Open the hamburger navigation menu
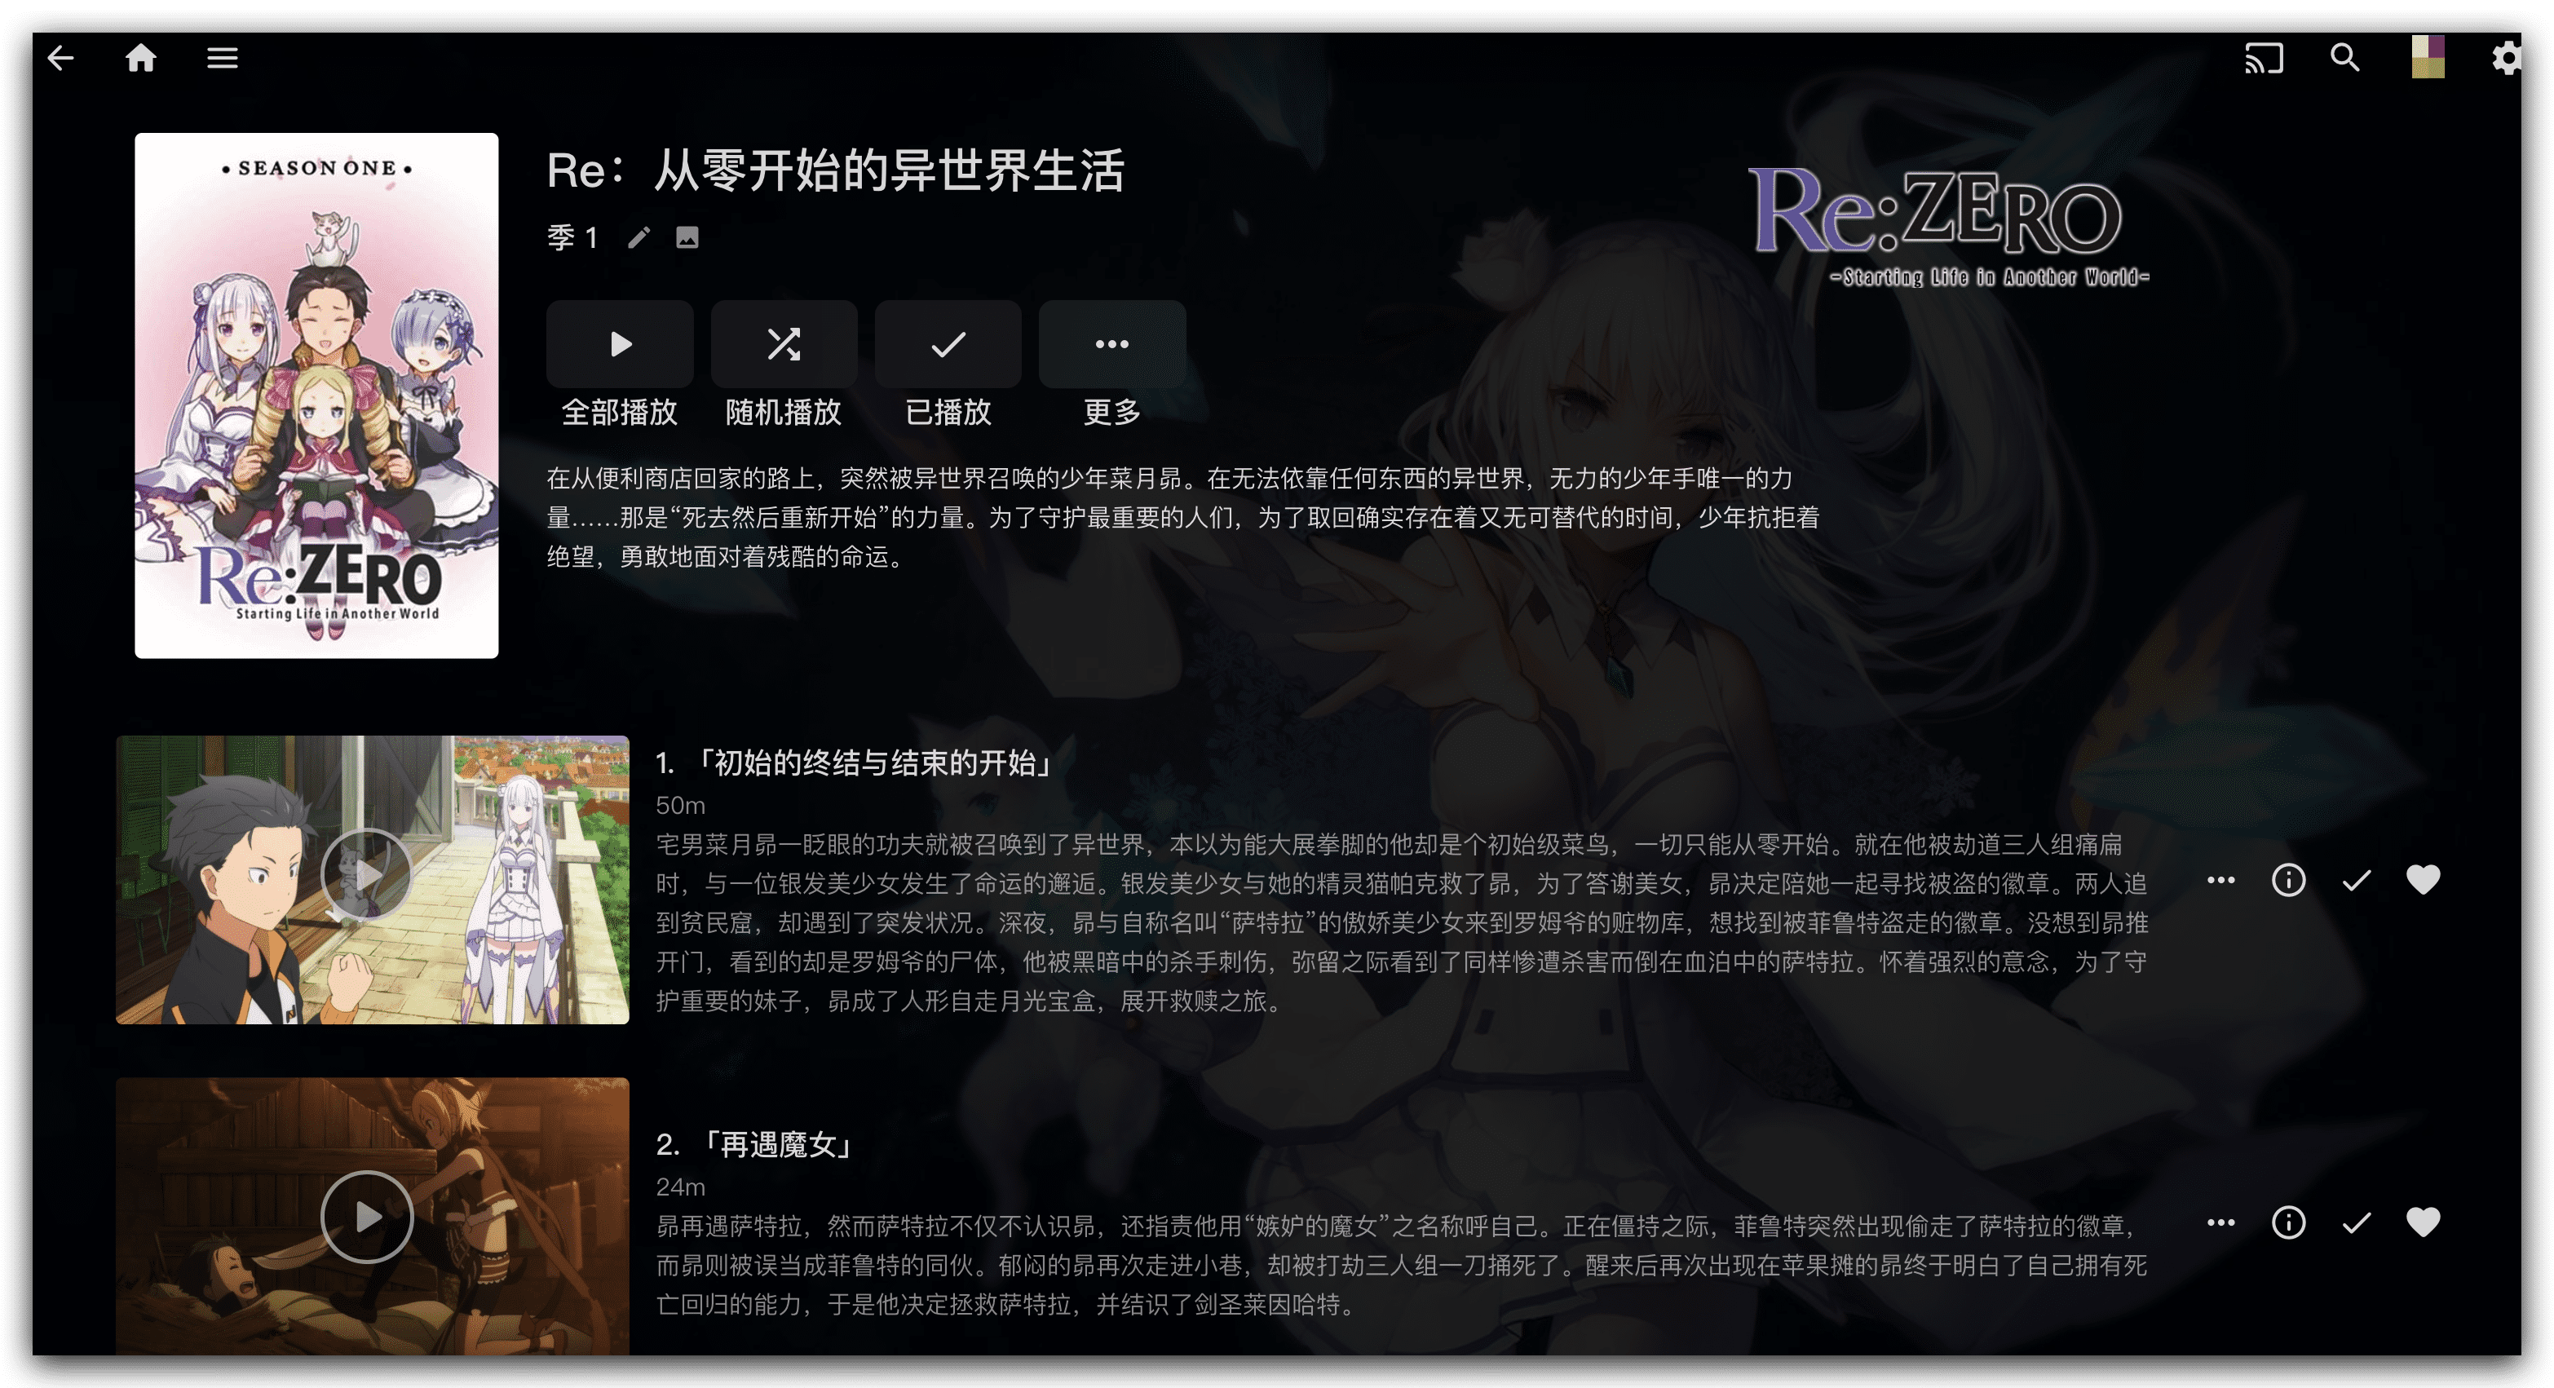The height and width of the screenshot is (1388, 2554). point(222,59)
